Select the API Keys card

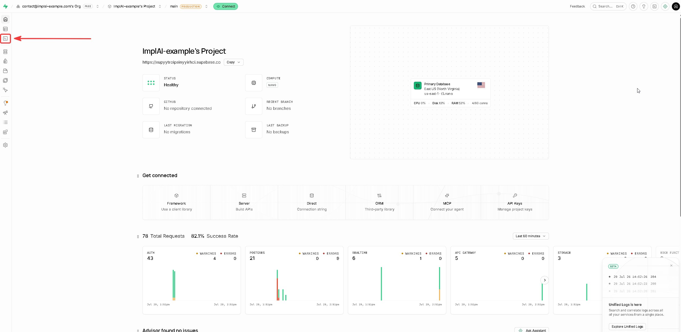[x=515, y=202]
